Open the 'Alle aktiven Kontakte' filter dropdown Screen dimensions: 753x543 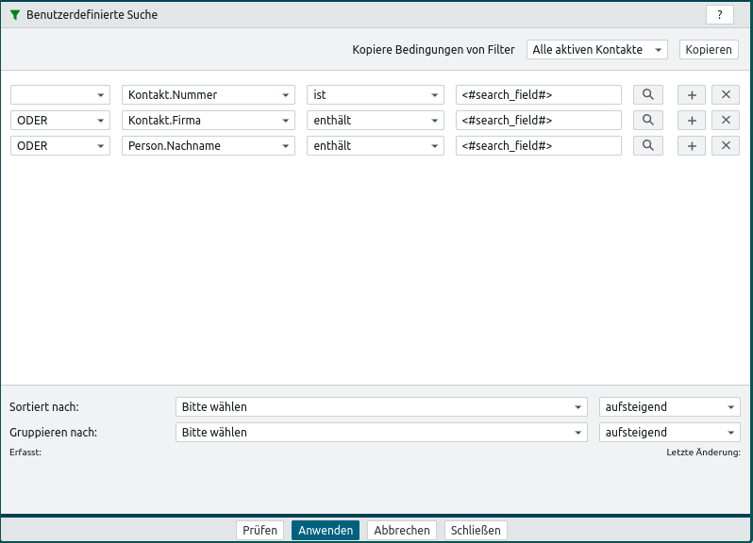[x=596, y=49]
